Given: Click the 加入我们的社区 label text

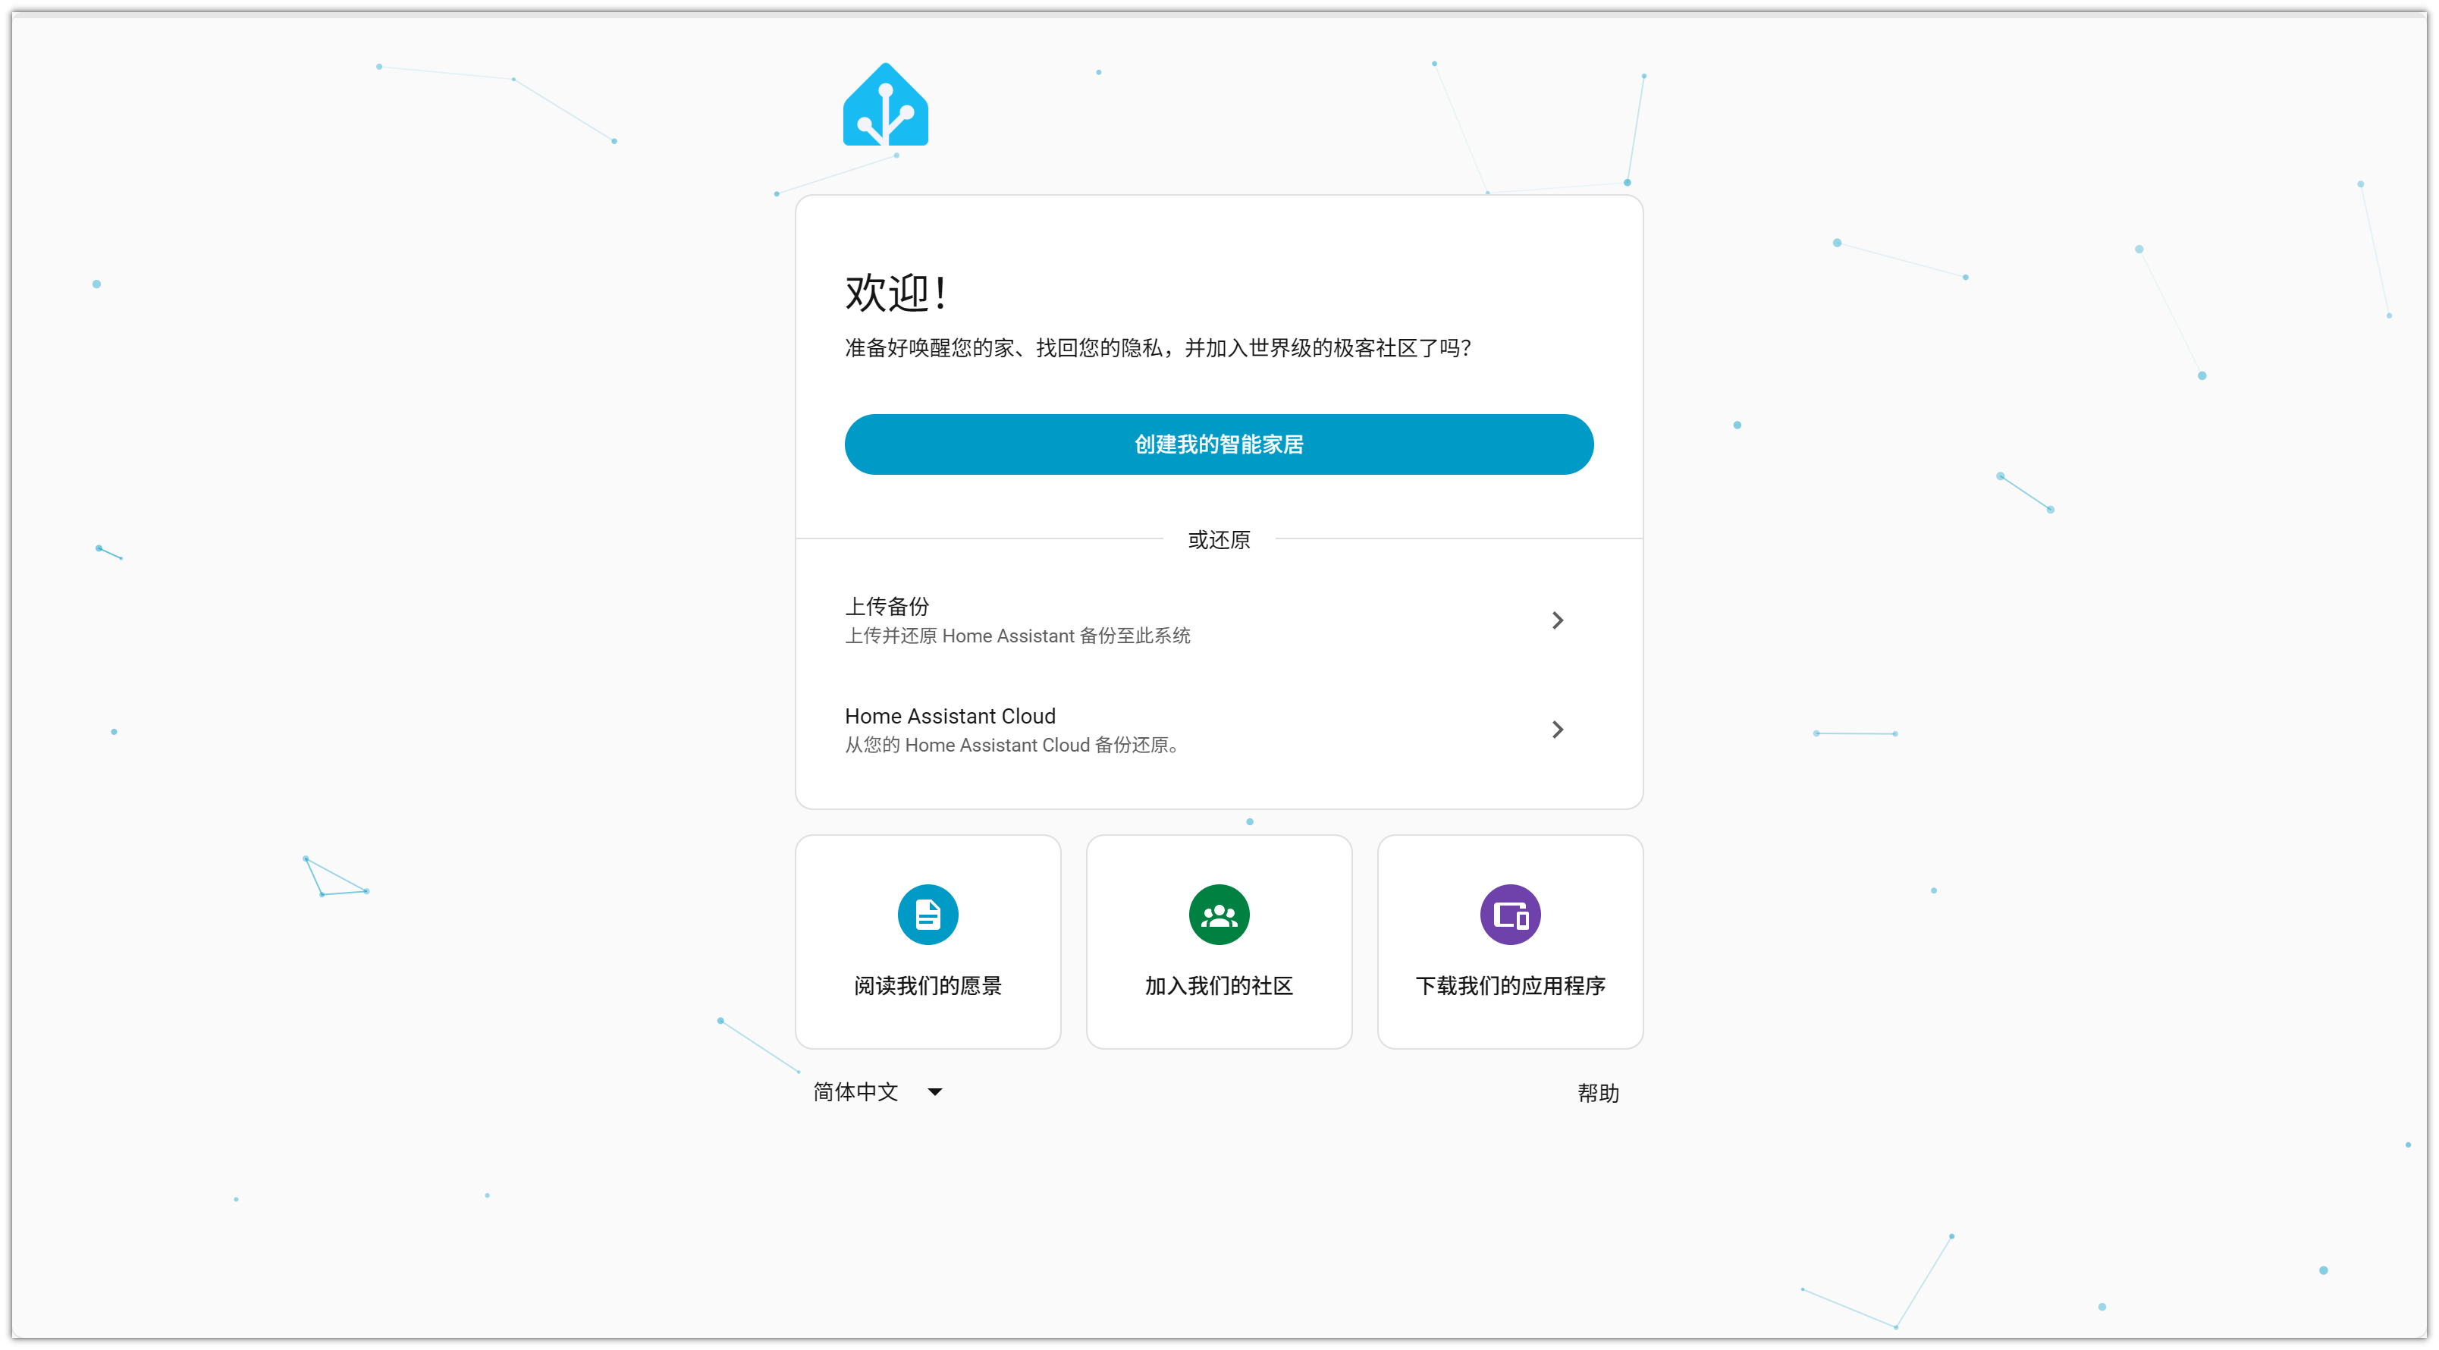Looking at the screenshot, I should (1219, 985).
